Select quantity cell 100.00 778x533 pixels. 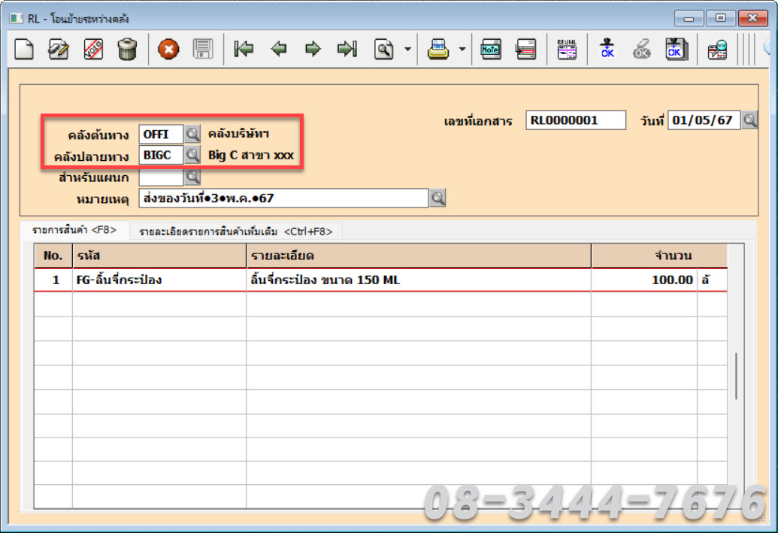coord(644,280)
